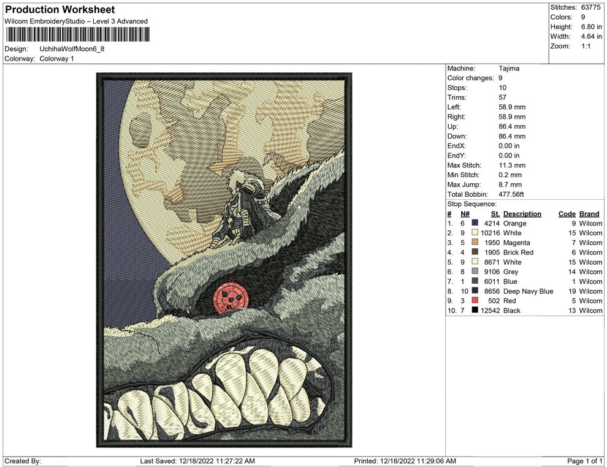607x467 pixels.
Task: Click the Max Stitch value '11.3 mm'
Action: coord(512,165)
